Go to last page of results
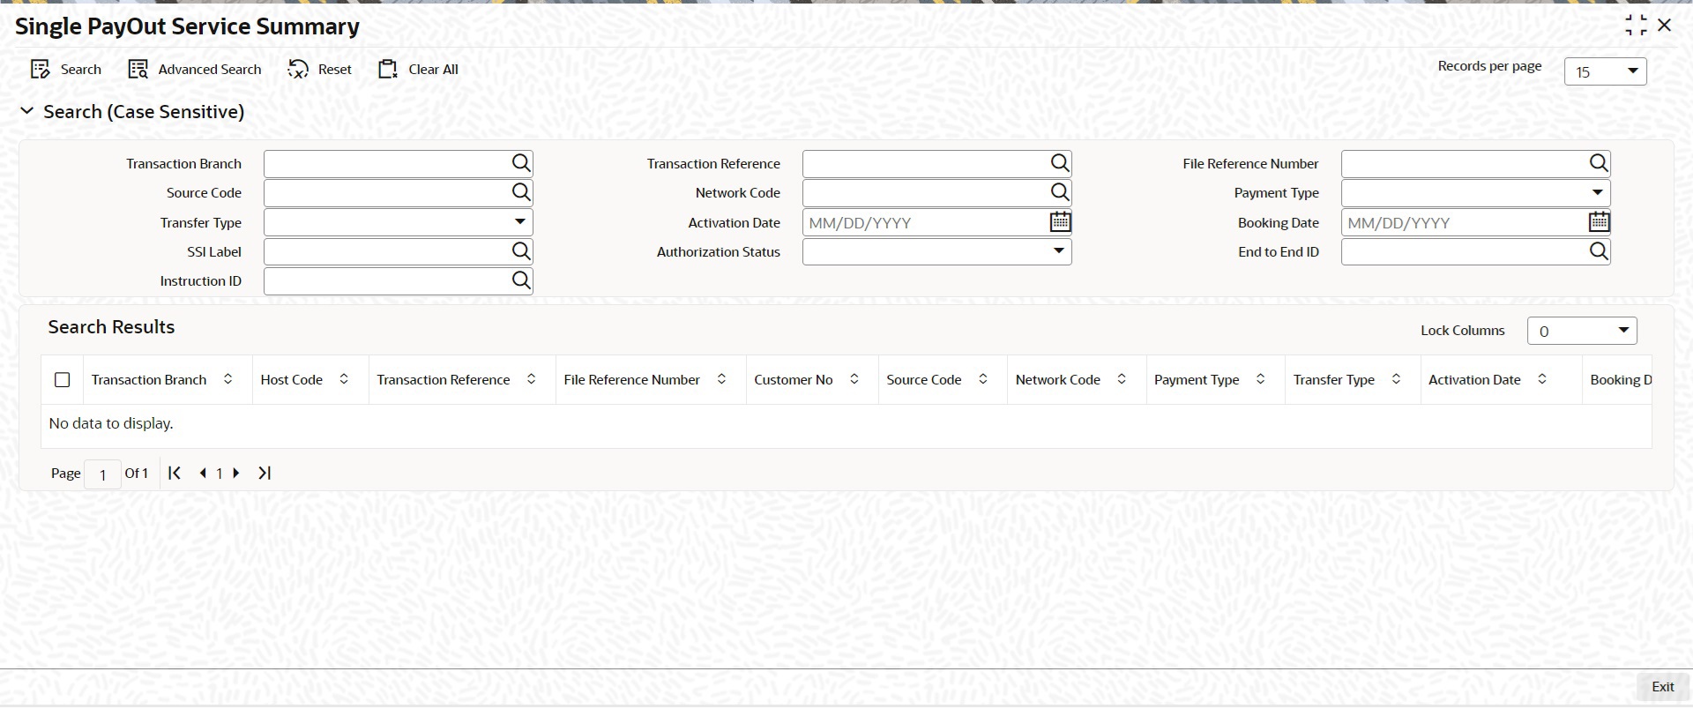The width and height of the screenshot is (1693, 709). [x=265, y=473]
